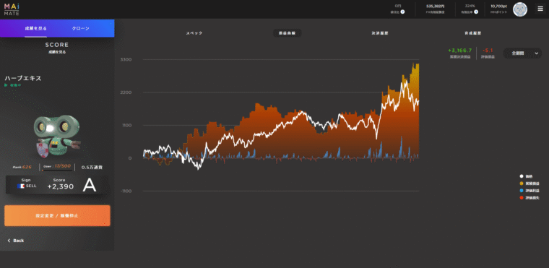
Task: Click the green running status icon
Action: (x=6, y=85)
